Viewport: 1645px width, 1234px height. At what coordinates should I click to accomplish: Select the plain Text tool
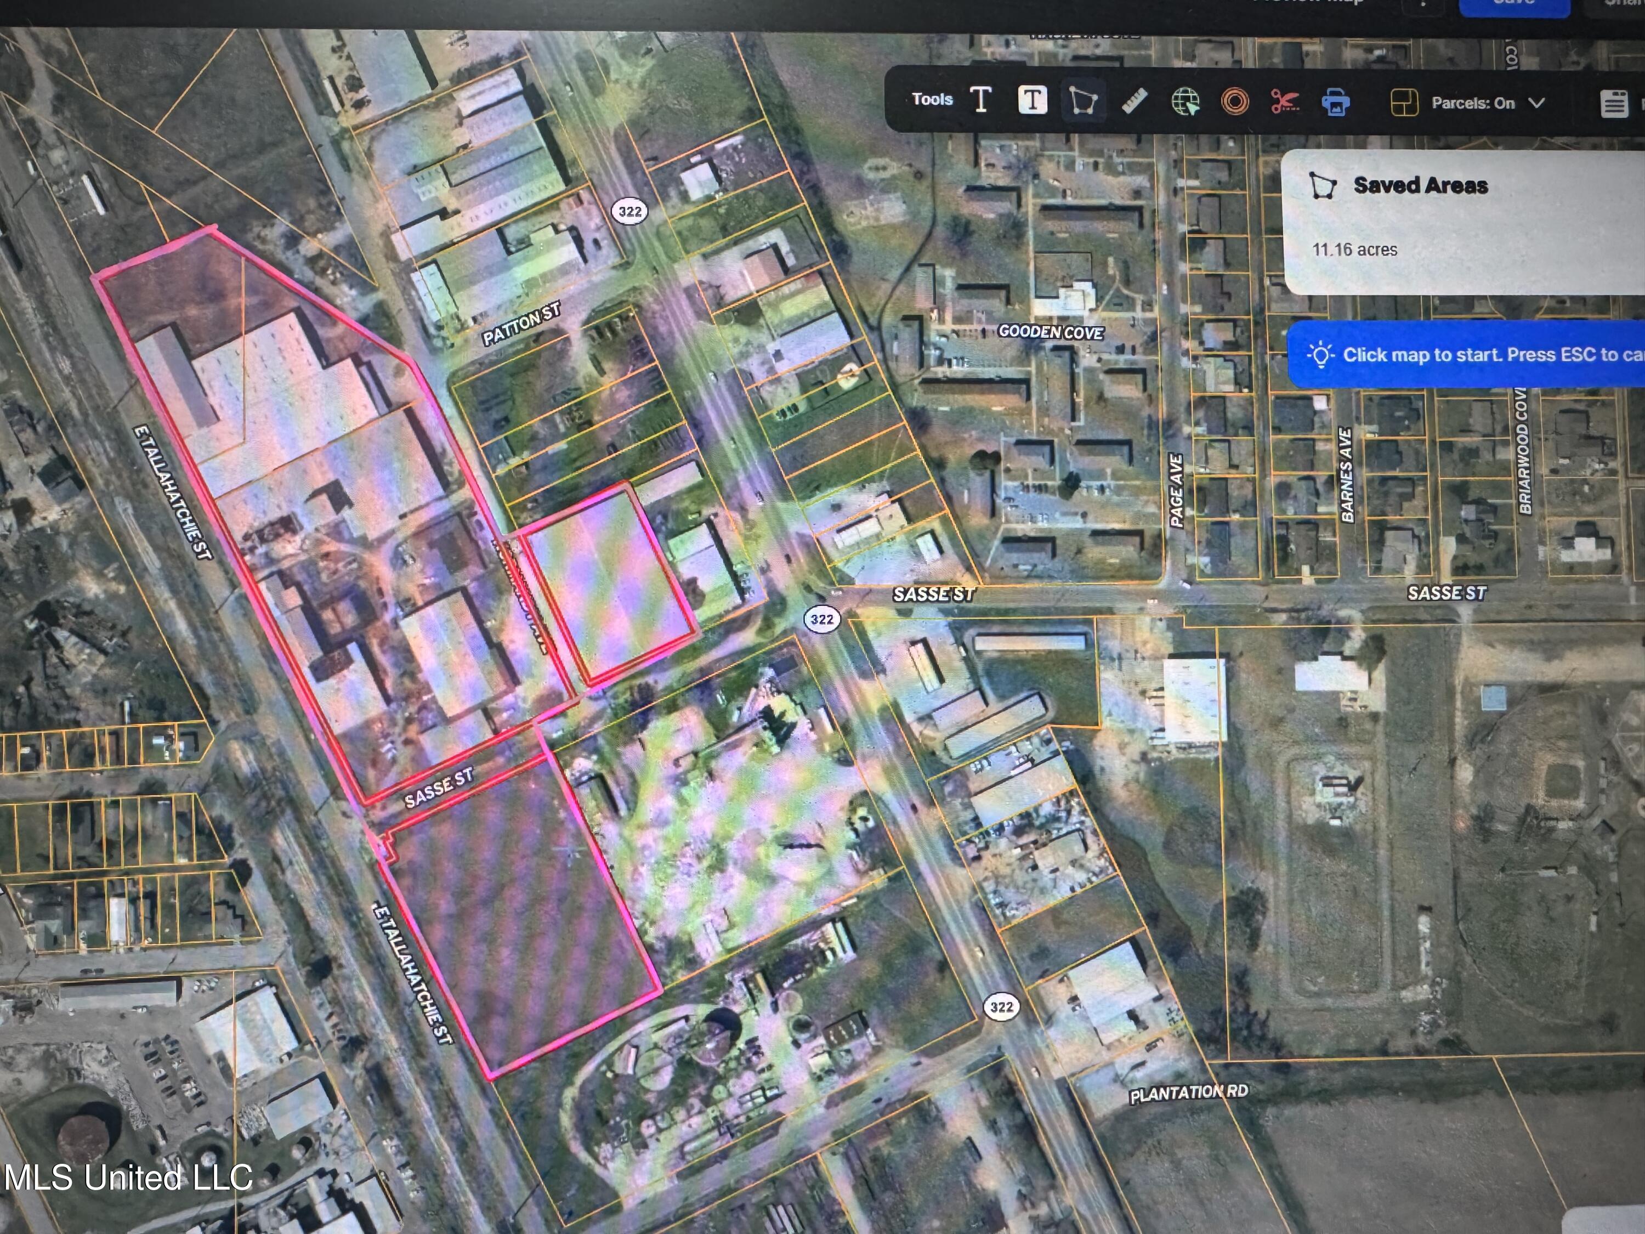pyautogui.click(x=981, y=99)
